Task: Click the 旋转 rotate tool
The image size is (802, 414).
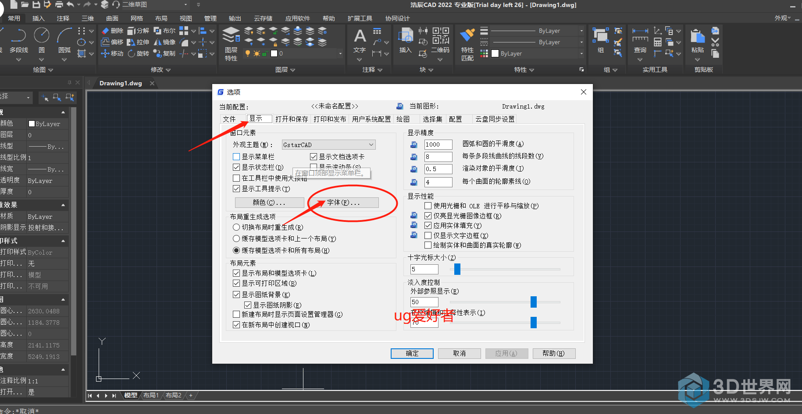Action: tap(138, 53)
